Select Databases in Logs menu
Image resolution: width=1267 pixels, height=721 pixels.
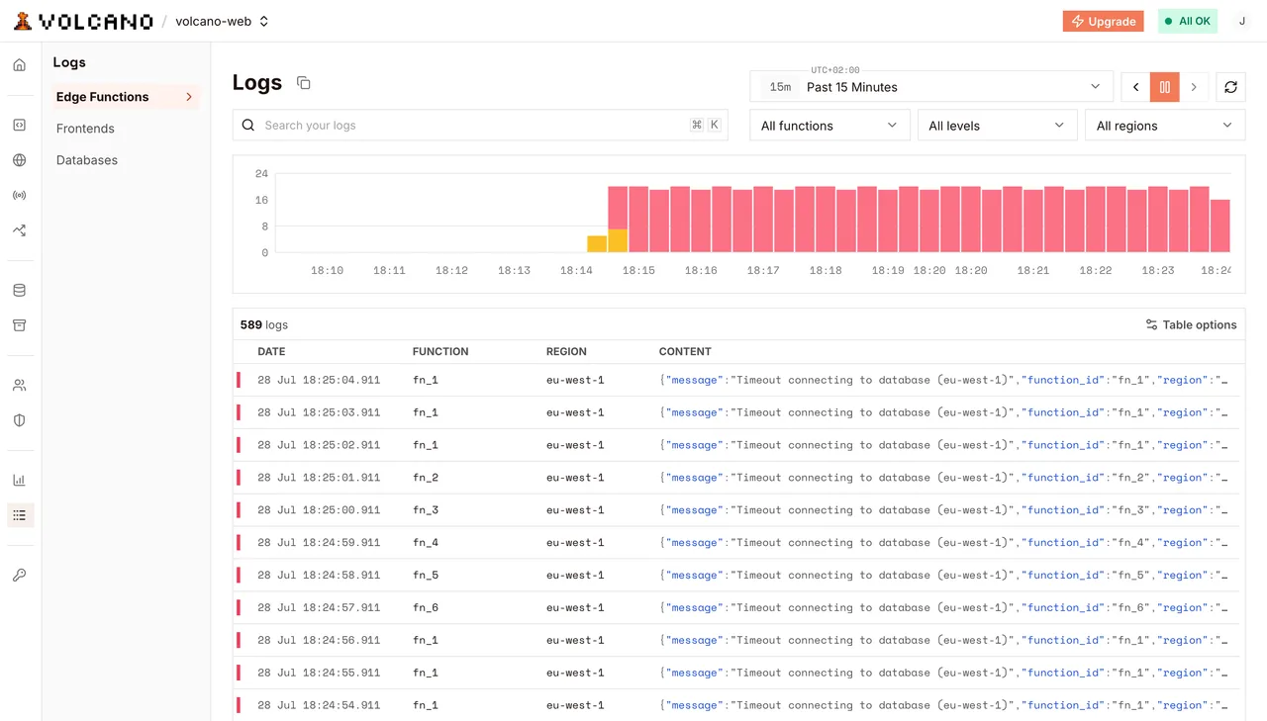coord(87,160)
